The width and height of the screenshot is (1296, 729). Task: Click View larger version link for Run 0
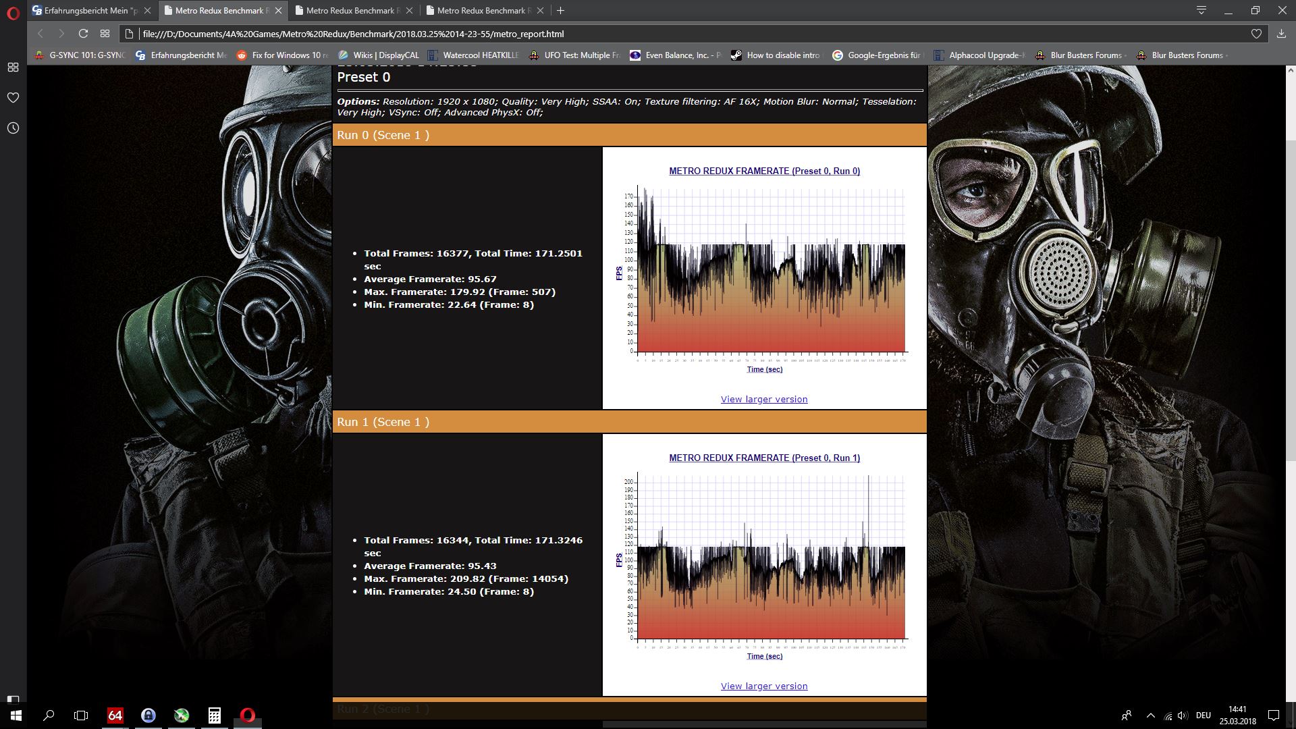click(763, 400)
